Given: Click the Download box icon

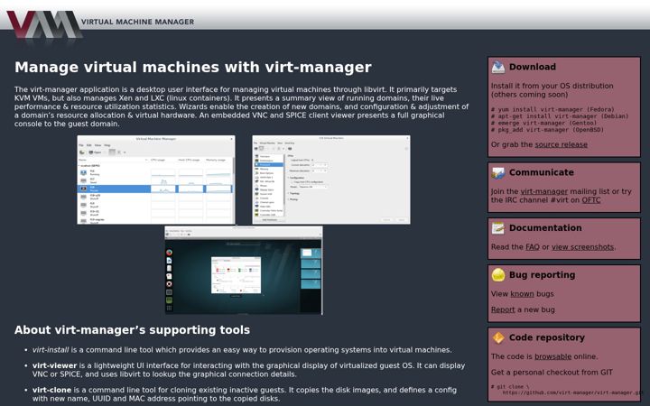Looking at the screenshot, I should 497,67.
